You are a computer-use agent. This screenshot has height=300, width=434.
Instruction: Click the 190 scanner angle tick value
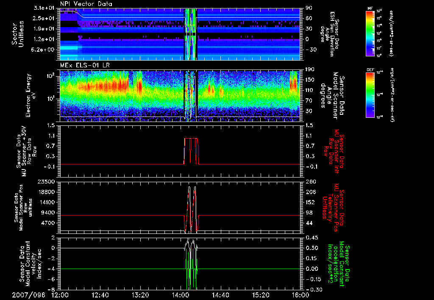click(310, 69)
